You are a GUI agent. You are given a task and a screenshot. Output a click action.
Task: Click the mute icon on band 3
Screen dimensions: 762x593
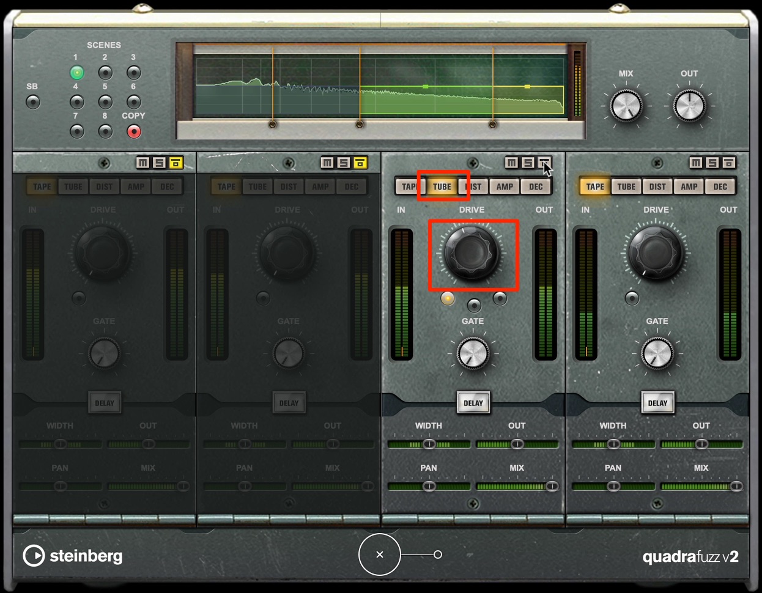(x=511, y=163)
